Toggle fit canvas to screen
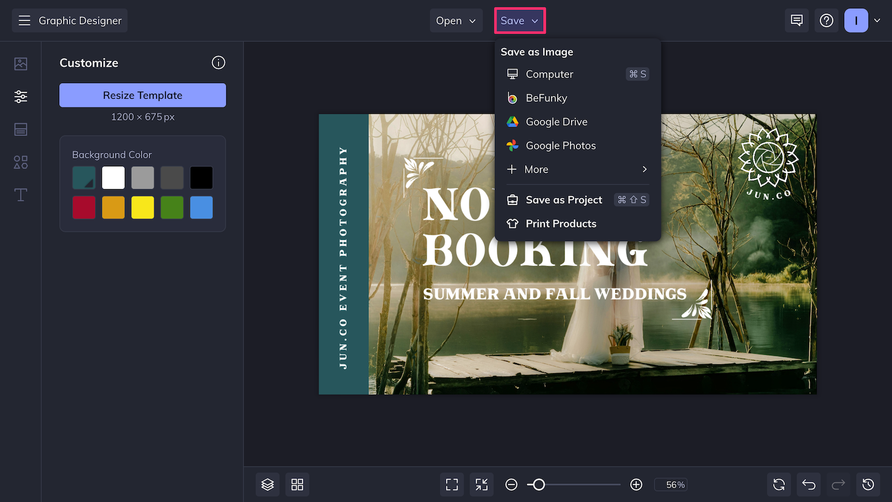This screenshot has height=502, width=892. pyautogui.click(x=481, y=484)
